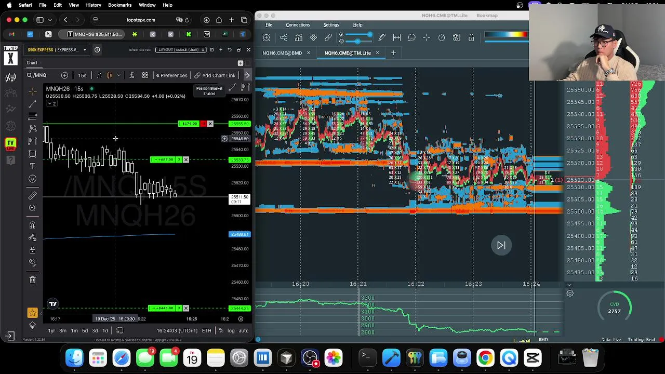Screen dimensions: 665x374
Task: Toggle lock all drawing tools
Action: coord(32,250)
